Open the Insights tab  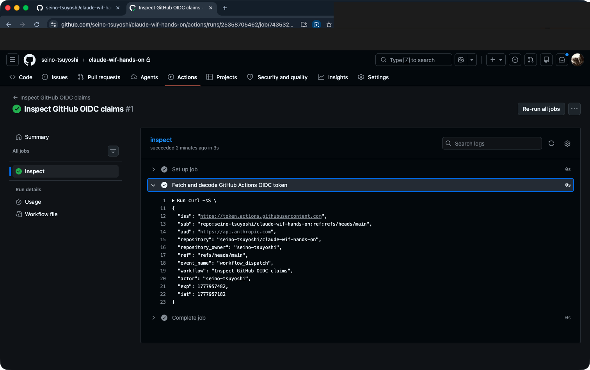point(333,77)
